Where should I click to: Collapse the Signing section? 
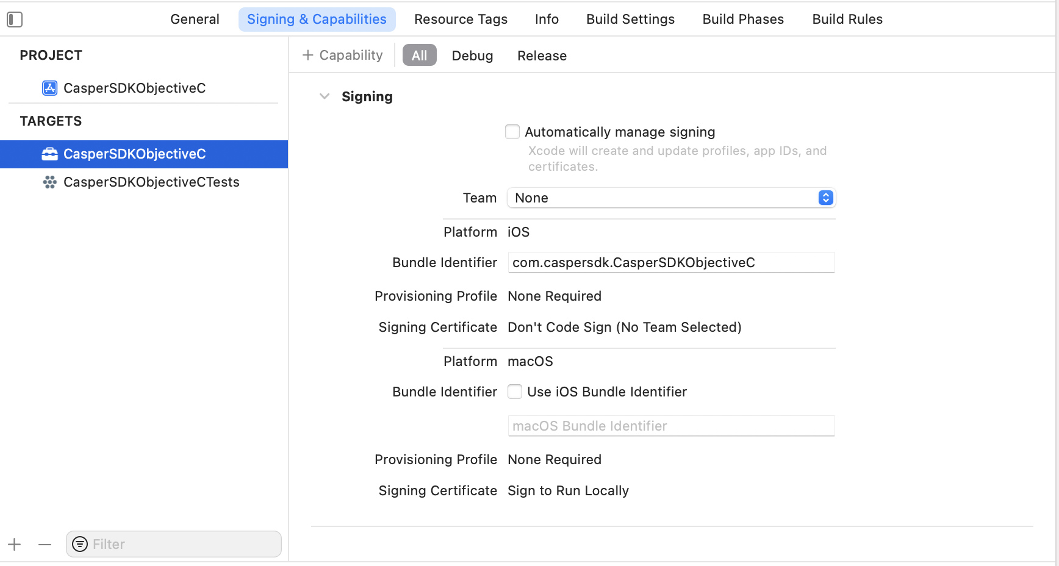click(x=324, y=96)
